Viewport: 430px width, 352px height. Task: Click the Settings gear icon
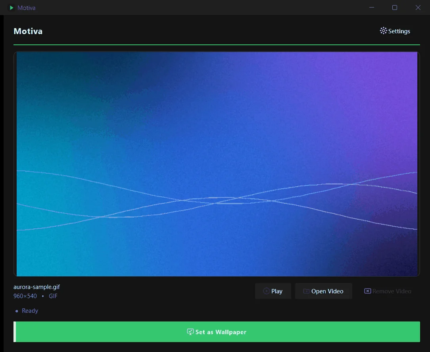383,31
